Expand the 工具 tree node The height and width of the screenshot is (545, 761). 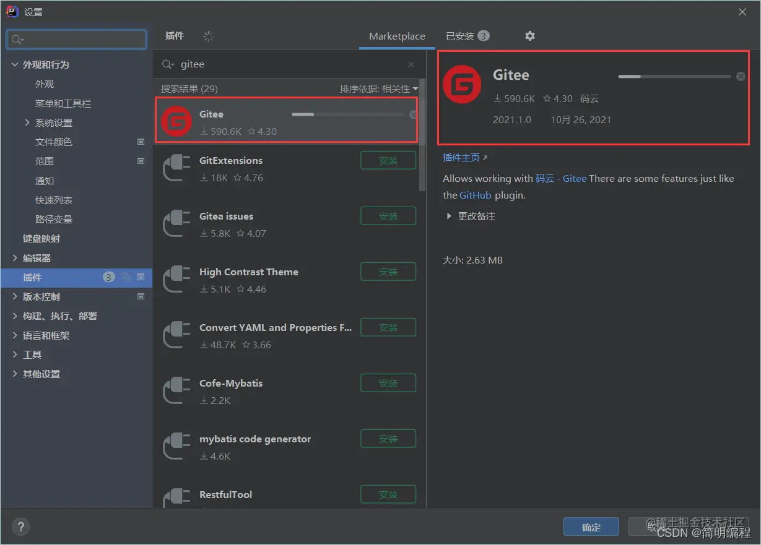[x=15, y=354]
